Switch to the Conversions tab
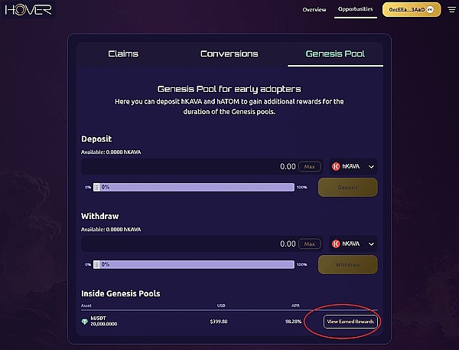Image resolution: width=459 pixels, height=350 pixels. point(229,54)
